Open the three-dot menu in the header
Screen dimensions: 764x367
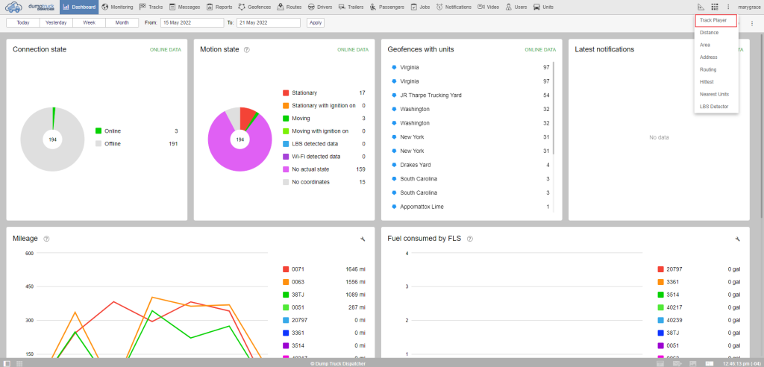pyautogui.click(x=728, y=7)
